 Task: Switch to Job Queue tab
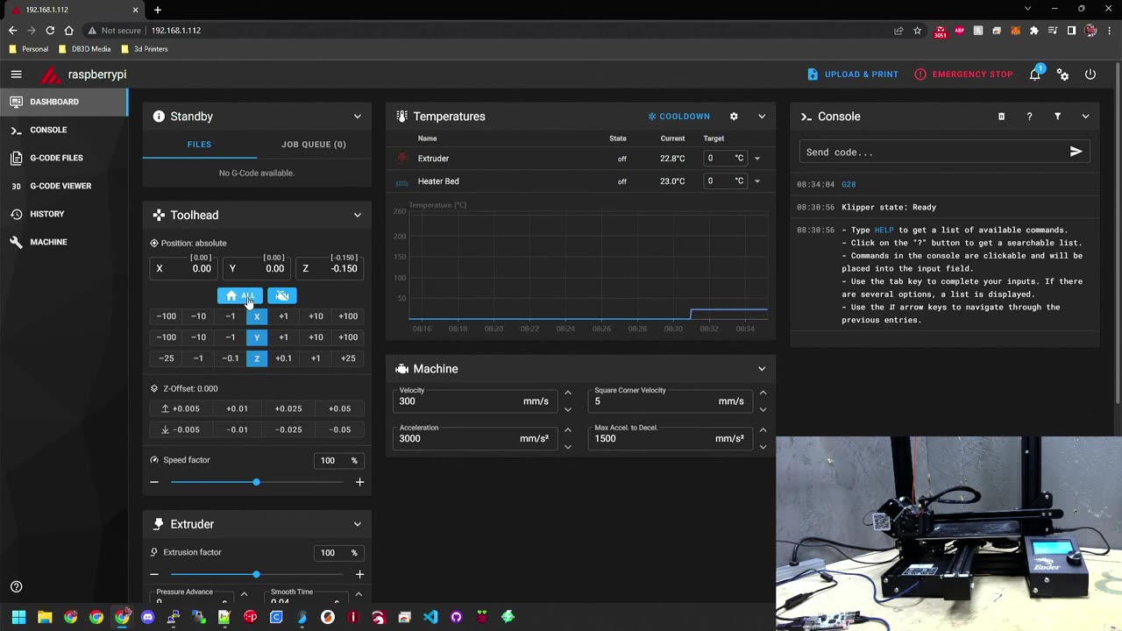[x=314, y=145]
